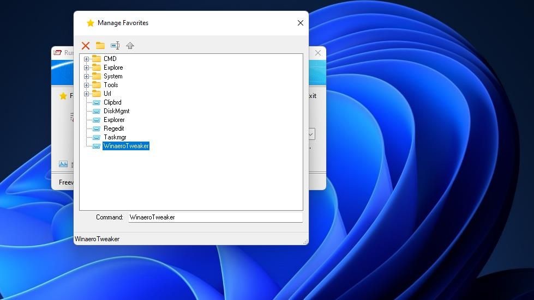Click the move up arrow icon

(x=130, y=46)
